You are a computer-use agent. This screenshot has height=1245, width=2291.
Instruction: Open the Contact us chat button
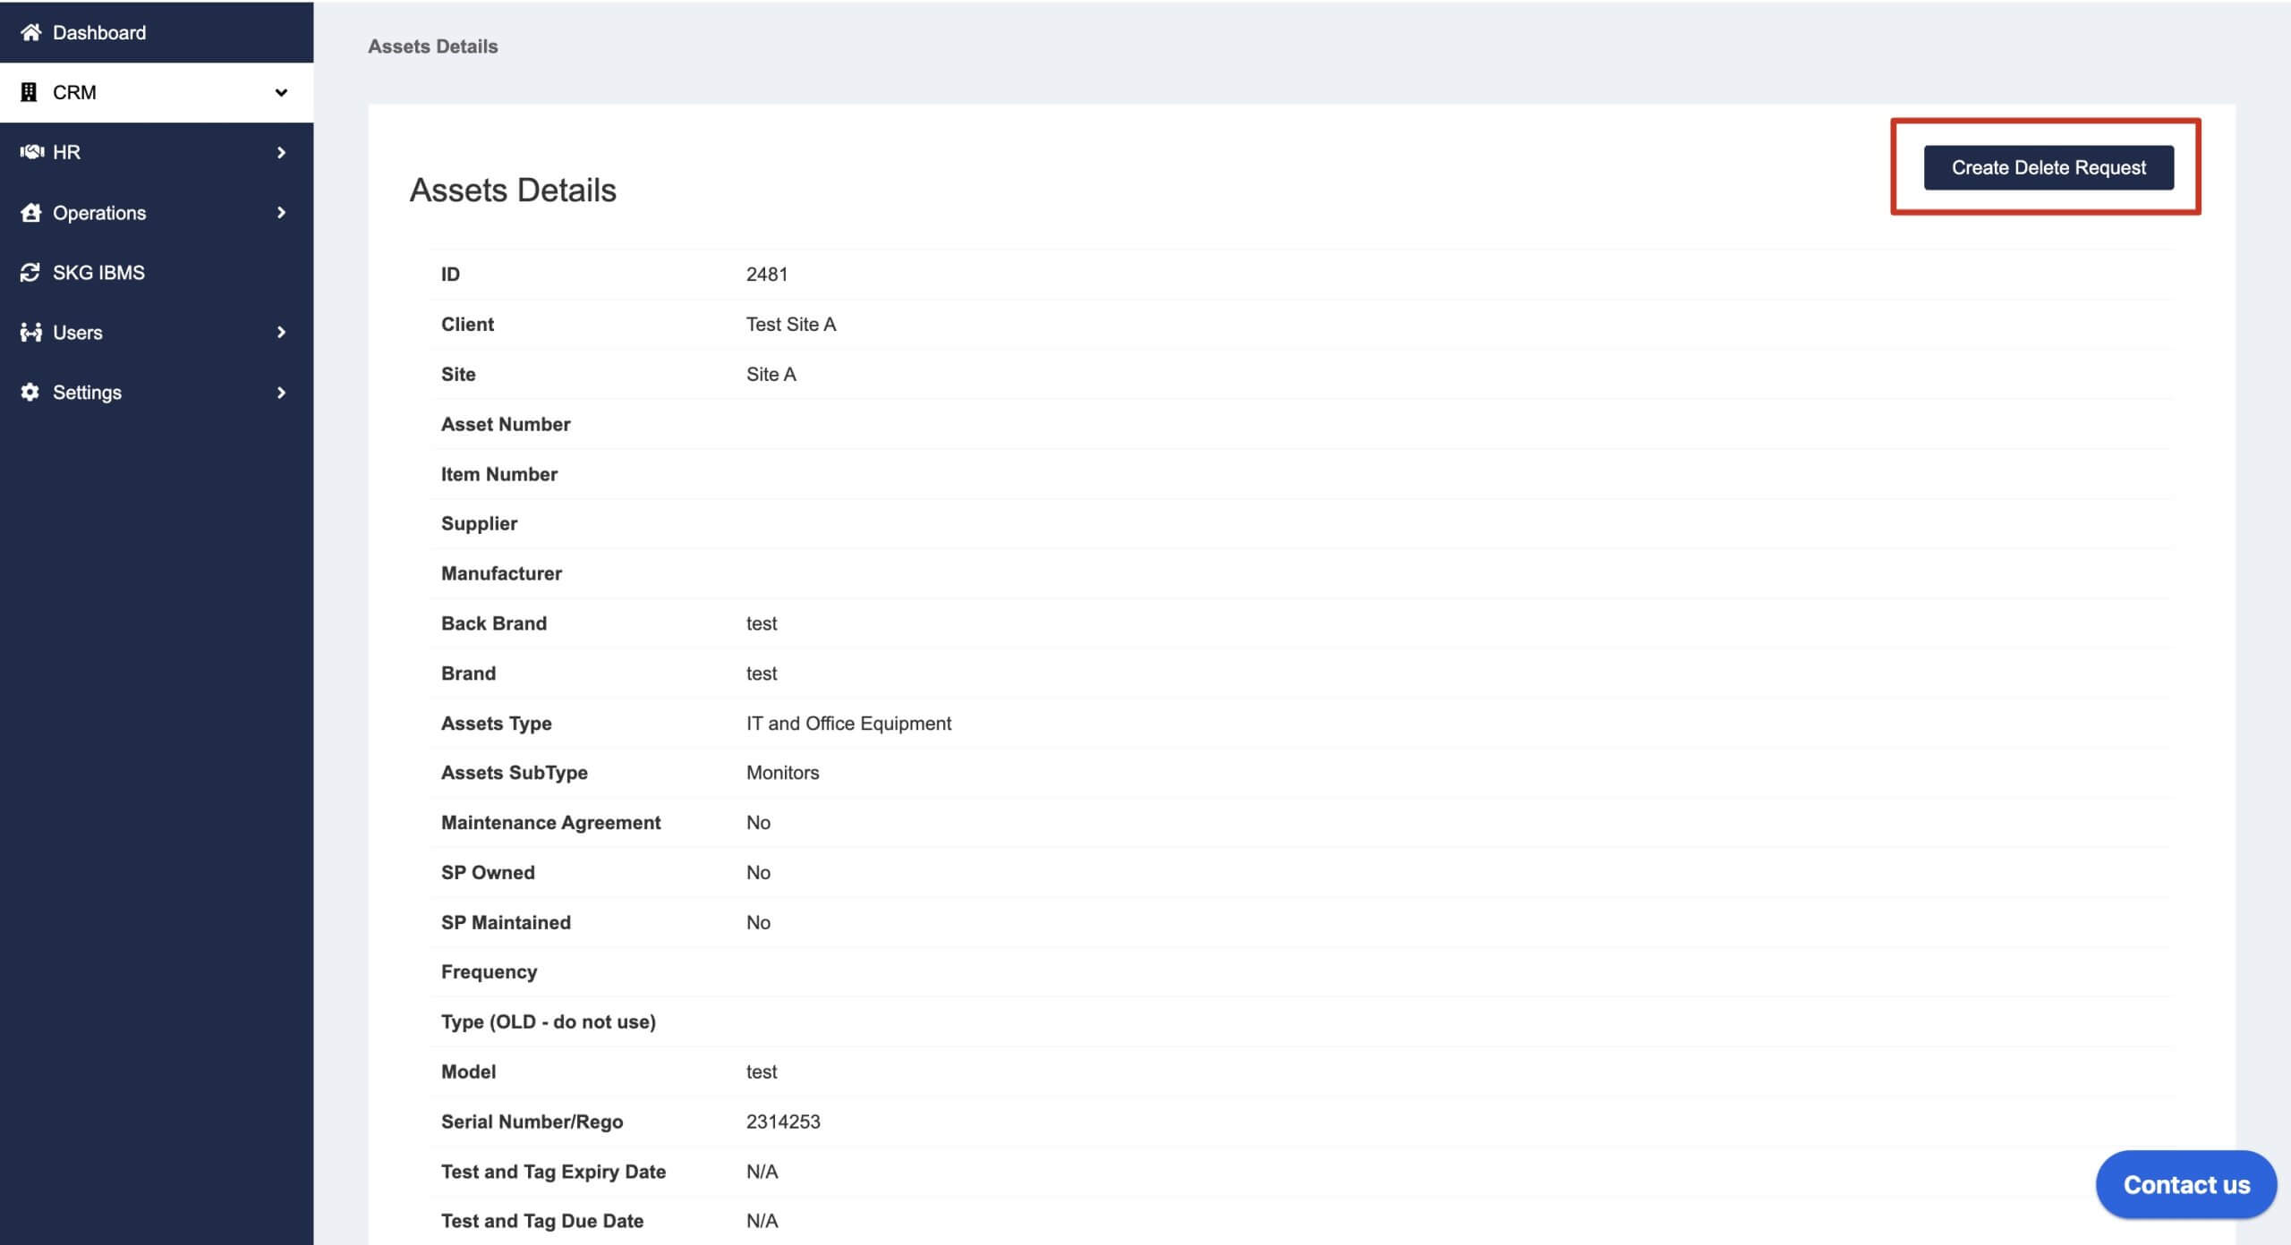(2186, 1184)
